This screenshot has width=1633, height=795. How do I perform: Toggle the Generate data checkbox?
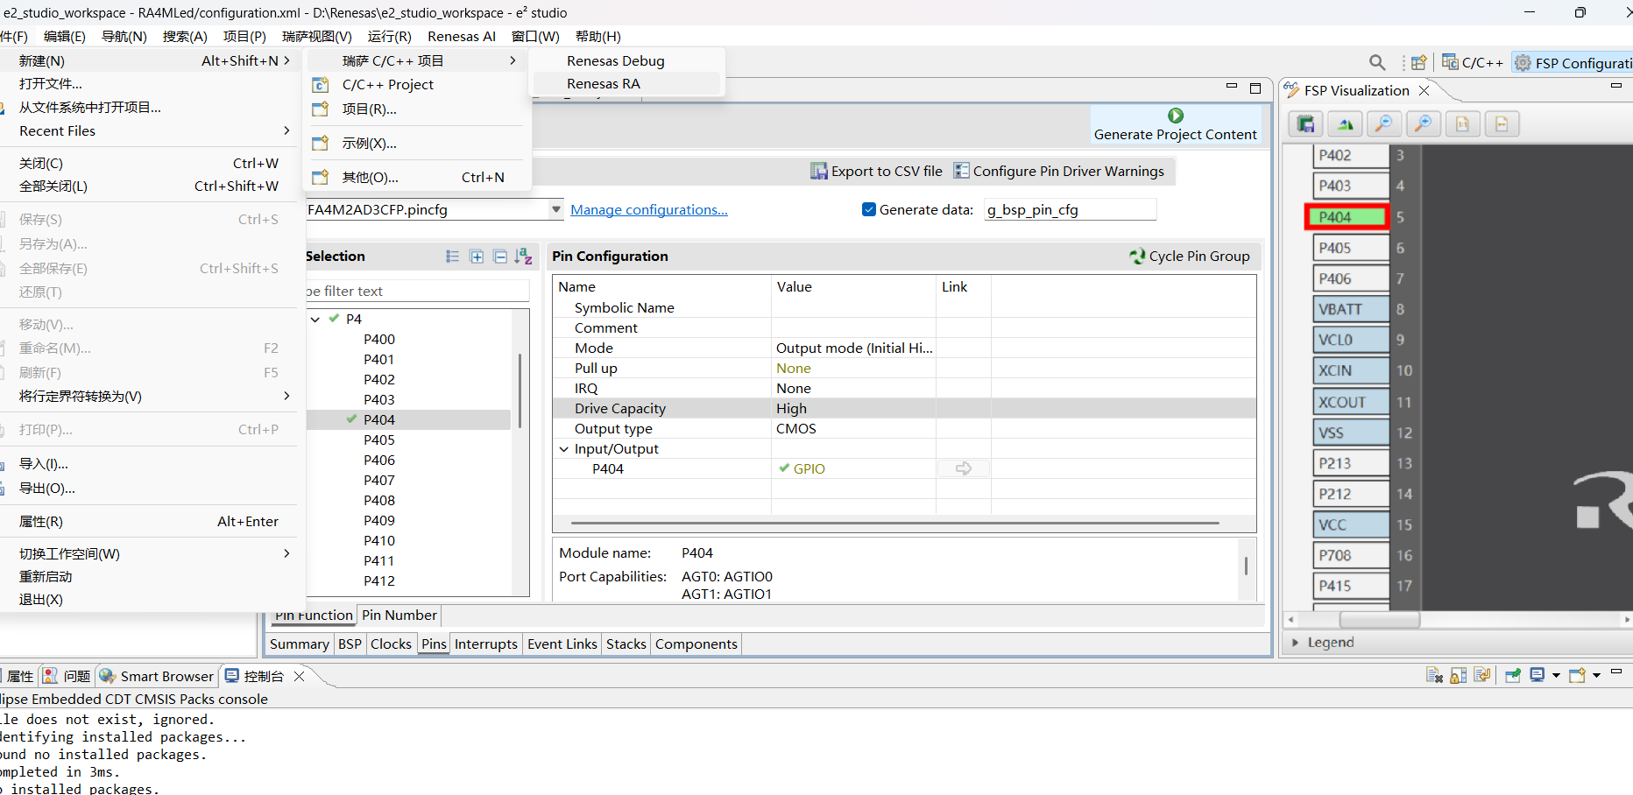[x=869, y=209]
